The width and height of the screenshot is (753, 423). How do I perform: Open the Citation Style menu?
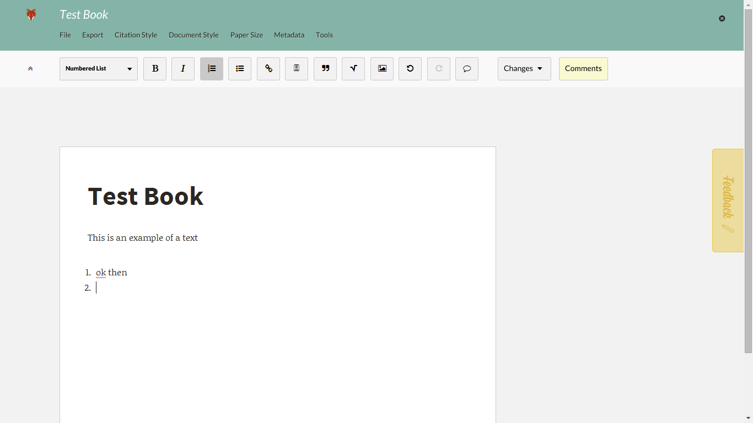[x=136, y=35]
